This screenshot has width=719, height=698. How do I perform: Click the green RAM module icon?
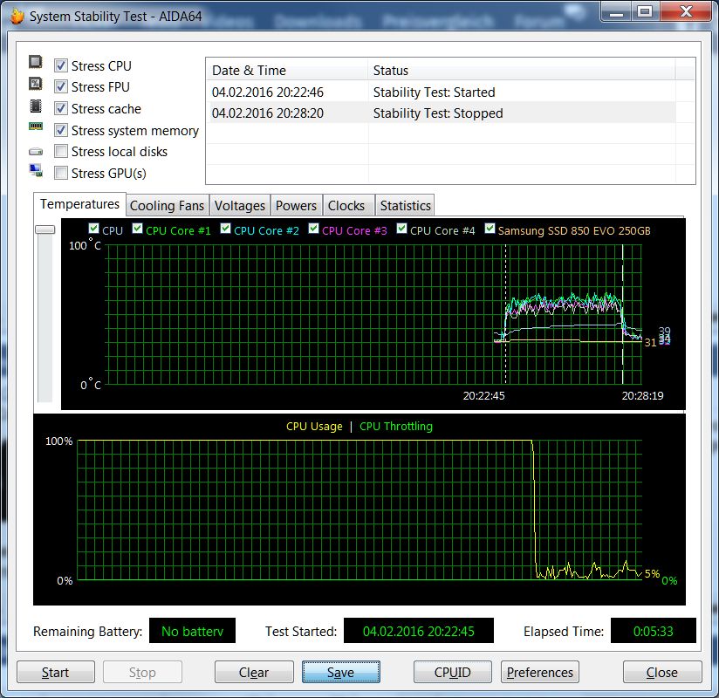click(35, 127)
